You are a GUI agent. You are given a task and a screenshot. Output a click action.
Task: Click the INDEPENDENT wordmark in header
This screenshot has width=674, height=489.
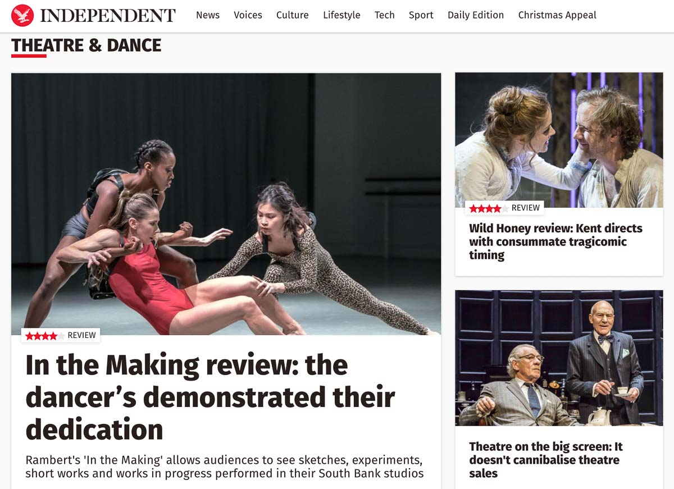coord(108,16)
